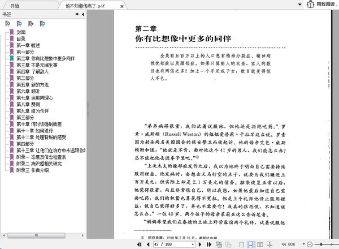This screenshot has width=339, height=249.
Task: Open bookmark 第五章 新的方法
Action: 32,85
